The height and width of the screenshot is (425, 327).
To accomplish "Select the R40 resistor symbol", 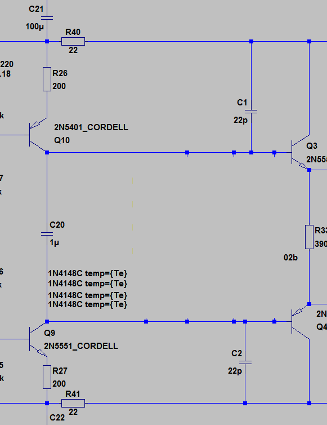I will coord(73,42).
